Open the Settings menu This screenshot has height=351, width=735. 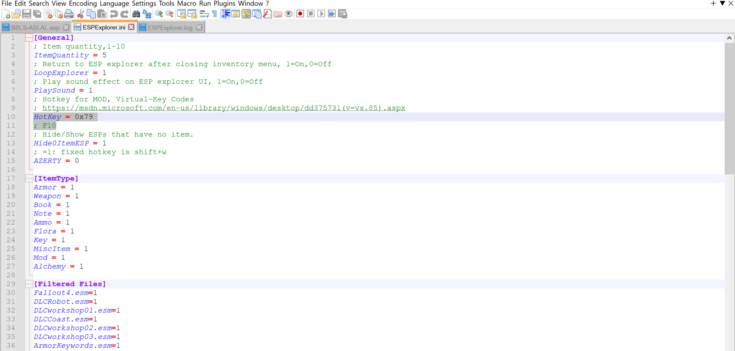point(144,3)
